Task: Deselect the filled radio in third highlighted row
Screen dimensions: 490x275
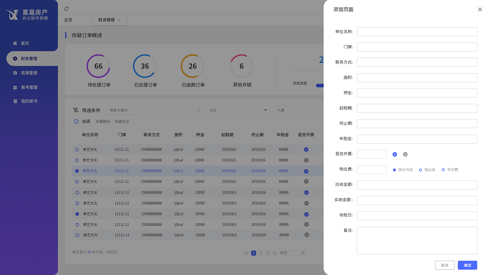Action: point(77,171)
